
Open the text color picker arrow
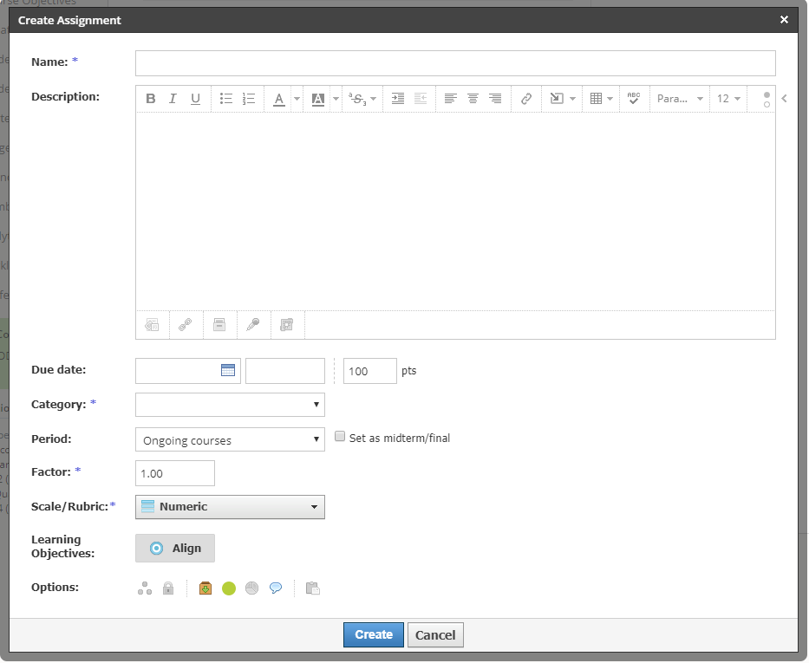[297, 99]
